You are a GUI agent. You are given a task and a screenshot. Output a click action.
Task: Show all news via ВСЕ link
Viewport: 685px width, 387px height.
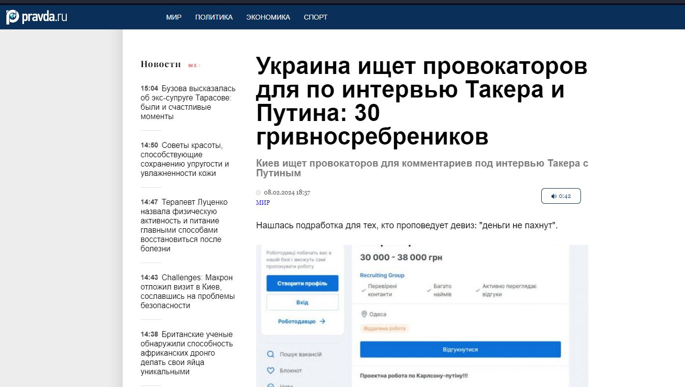194,65
